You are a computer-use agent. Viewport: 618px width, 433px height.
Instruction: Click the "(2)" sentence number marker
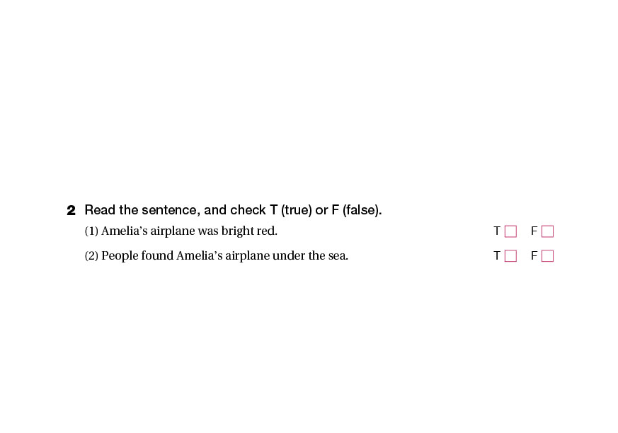pyautogui.click(x=91, y=256)
